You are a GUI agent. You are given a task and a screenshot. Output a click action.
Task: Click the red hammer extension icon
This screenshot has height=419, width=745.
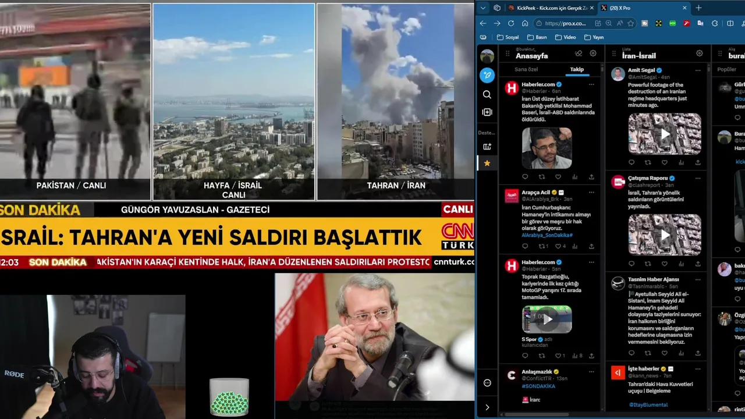coord(687,23)
